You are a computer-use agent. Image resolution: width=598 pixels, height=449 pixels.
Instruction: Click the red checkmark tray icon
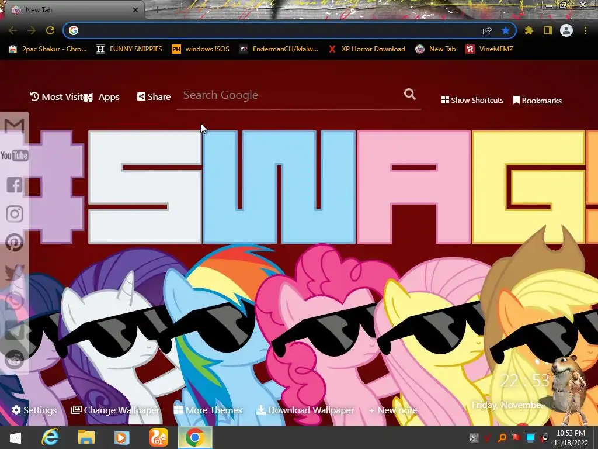point(488,437)
